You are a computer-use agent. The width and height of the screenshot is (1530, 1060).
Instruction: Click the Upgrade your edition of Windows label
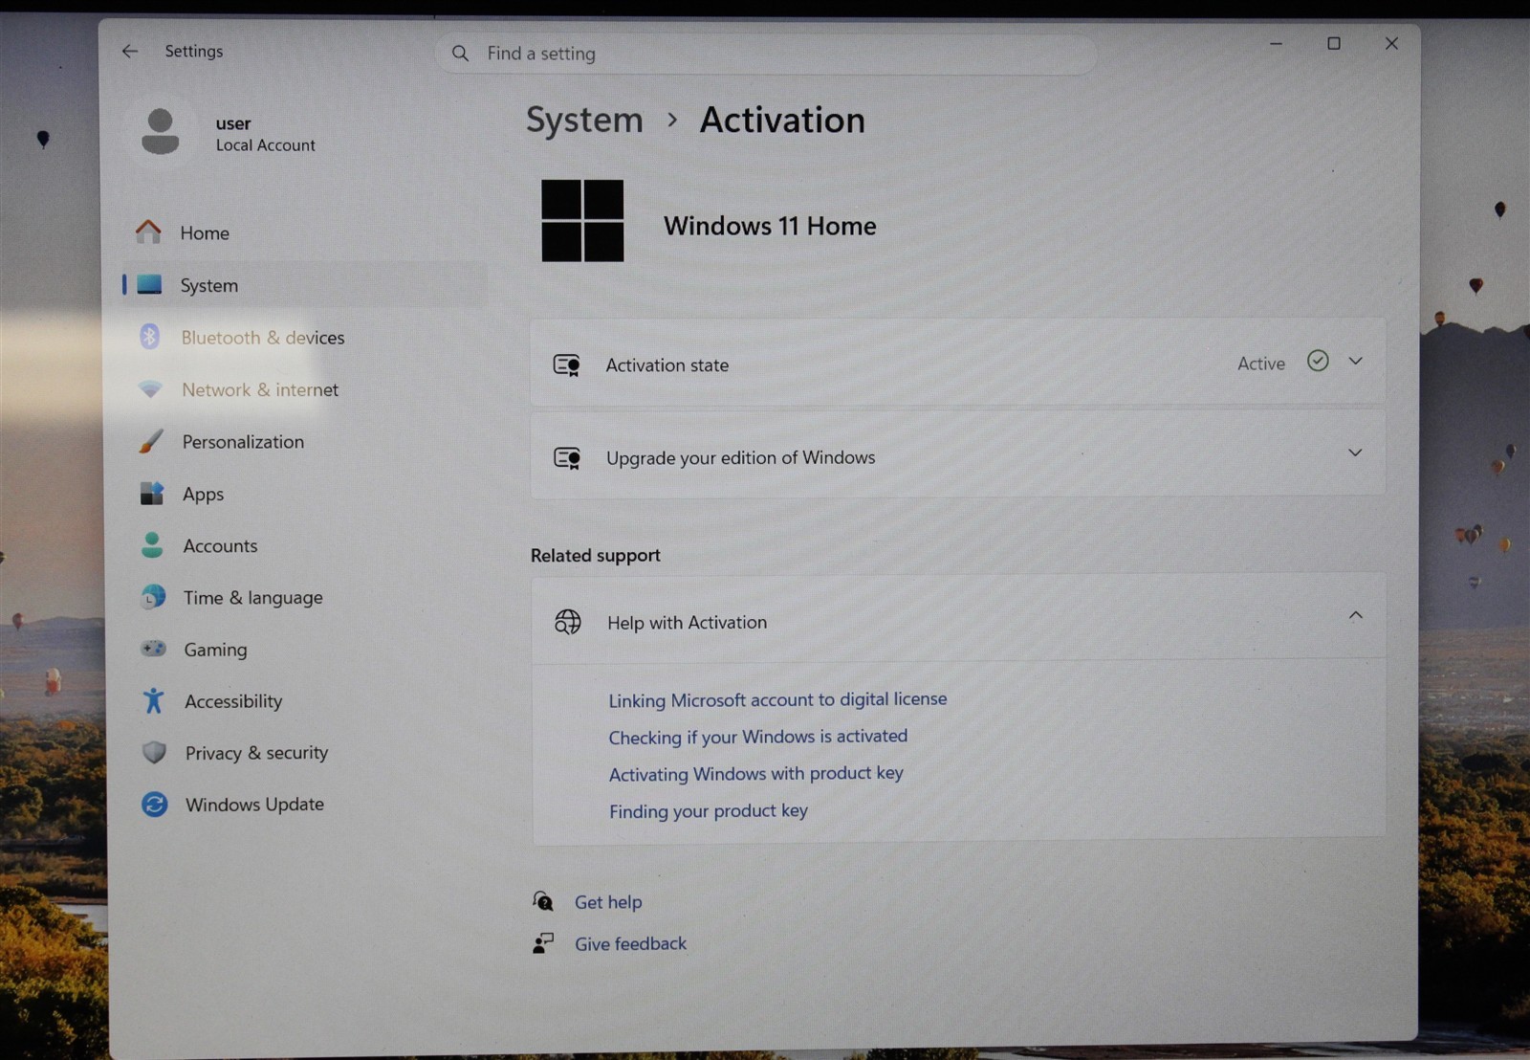pyautogui.click(x=740, y=457)
